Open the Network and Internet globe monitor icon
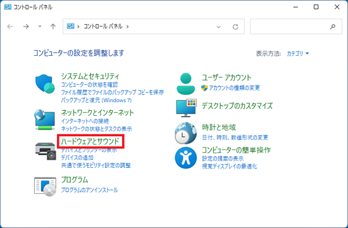The height and width of the screenshot is (228, 348). pos(45,120)
